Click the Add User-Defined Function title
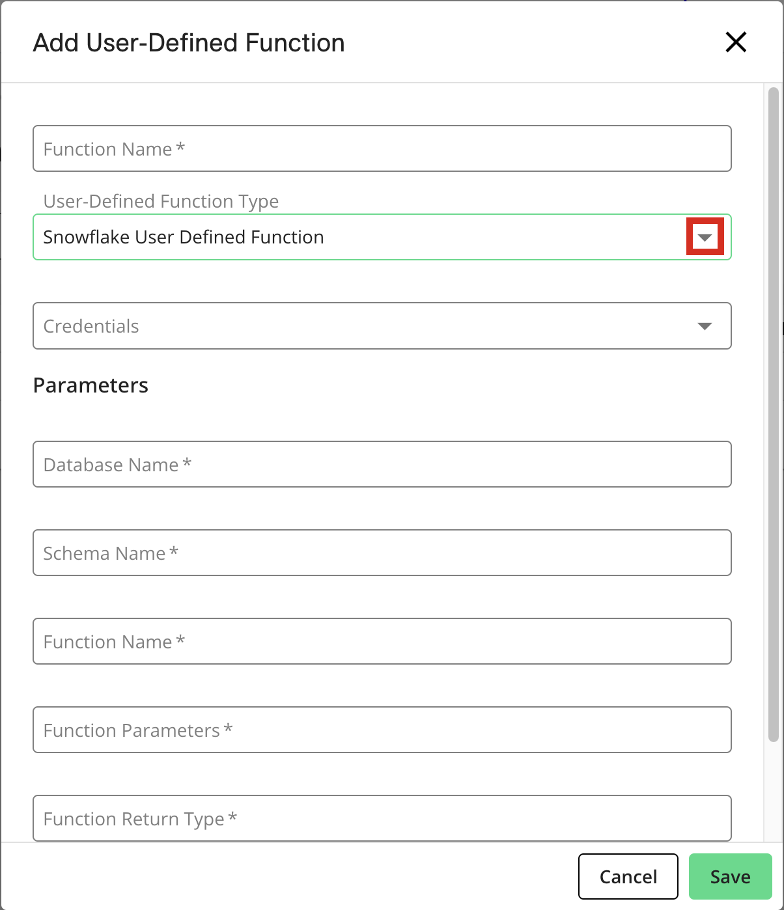This screenshot has height=910, width=784. pyautogui.click(x=189, y=43)
